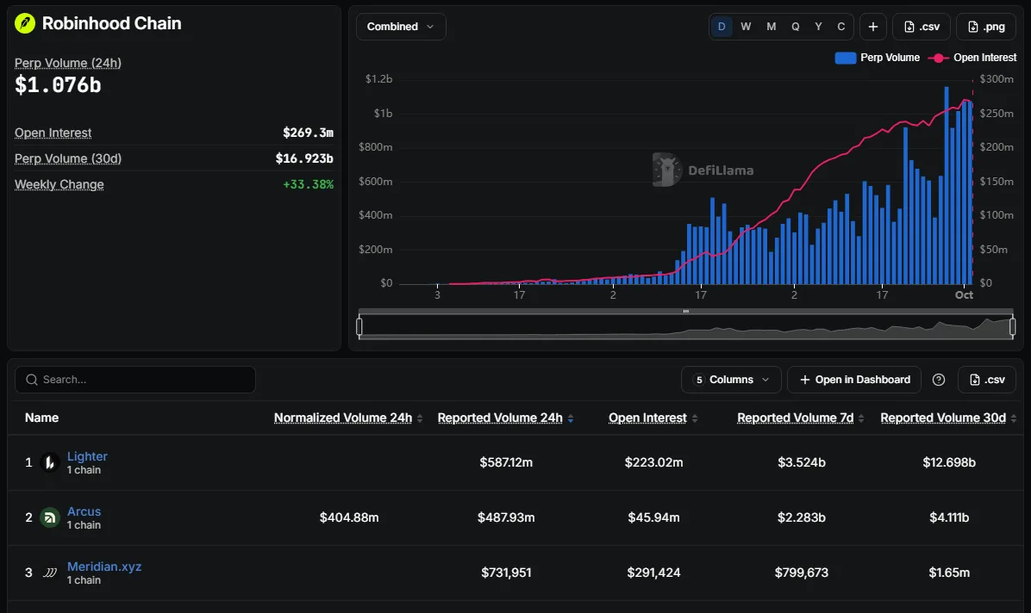
Task: Click Lighter's $223.02m open interest cell
Action: 653,462
